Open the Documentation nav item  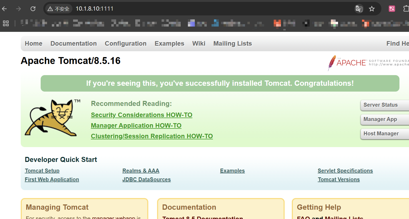click(74, 44)
